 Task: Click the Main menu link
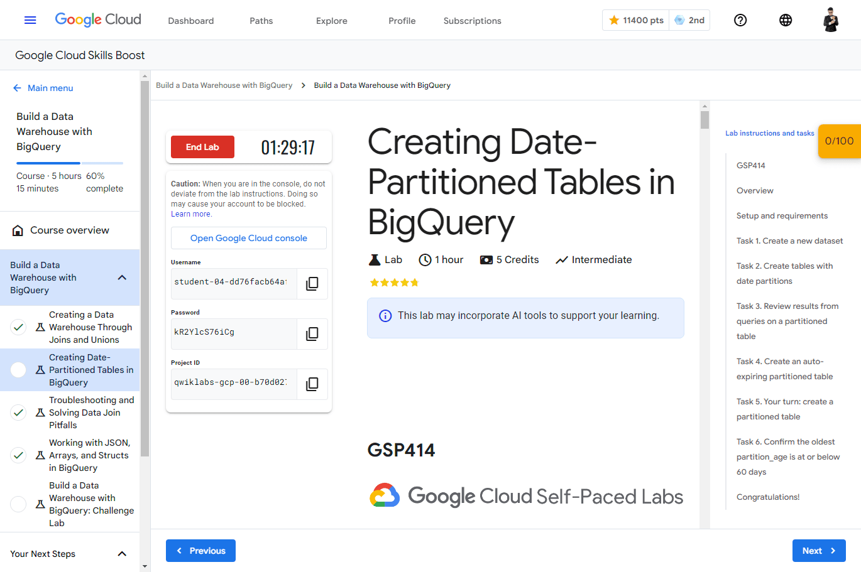(x=50, y=88)
